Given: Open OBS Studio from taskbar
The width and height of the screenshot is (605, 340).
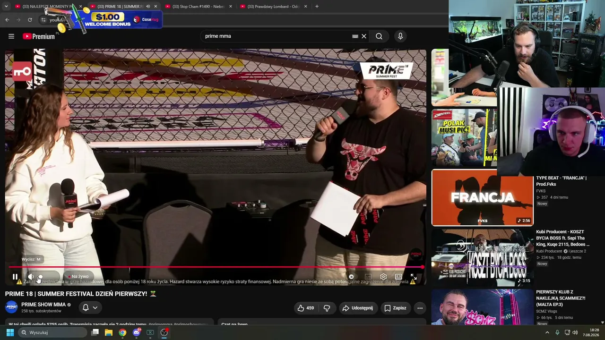Looking at the screenshot, I should (164, 332).
